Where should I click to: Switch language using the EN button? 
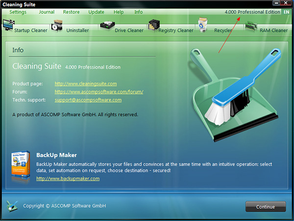point(286,12)
